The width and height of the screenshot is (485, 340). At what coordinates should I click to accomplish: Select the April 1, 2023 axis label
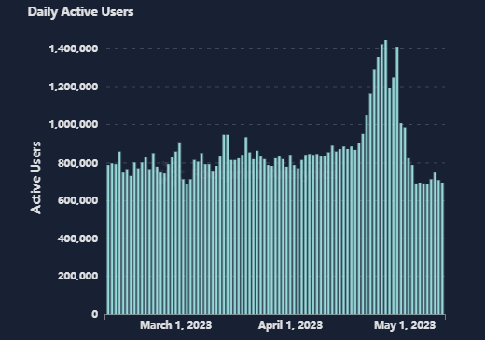pos(290,325)
